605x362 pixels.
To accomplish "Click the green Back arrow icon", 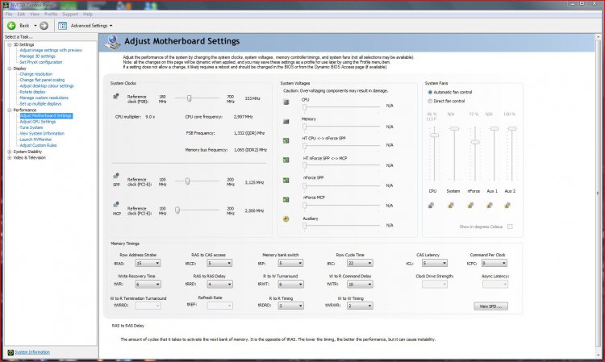I will tap(11, 26).
